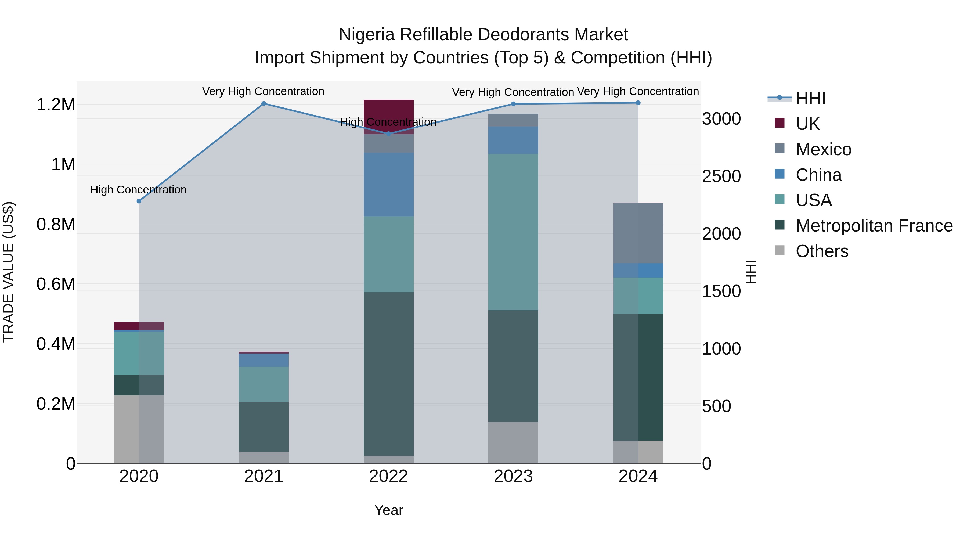Click the 2021 HHI line marker
Viewport: 967px width, 544px height.
[264, 104]
